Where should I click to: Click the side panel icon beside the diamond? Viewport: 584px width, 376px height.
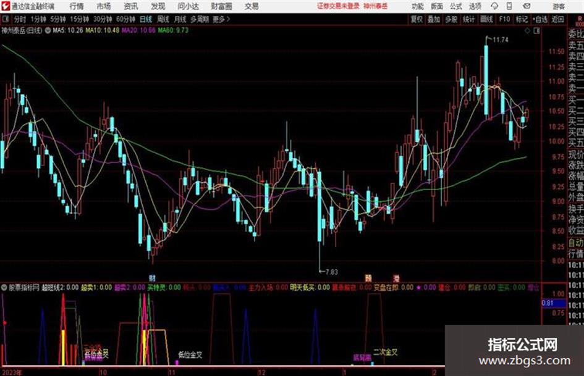coord(536,31)
